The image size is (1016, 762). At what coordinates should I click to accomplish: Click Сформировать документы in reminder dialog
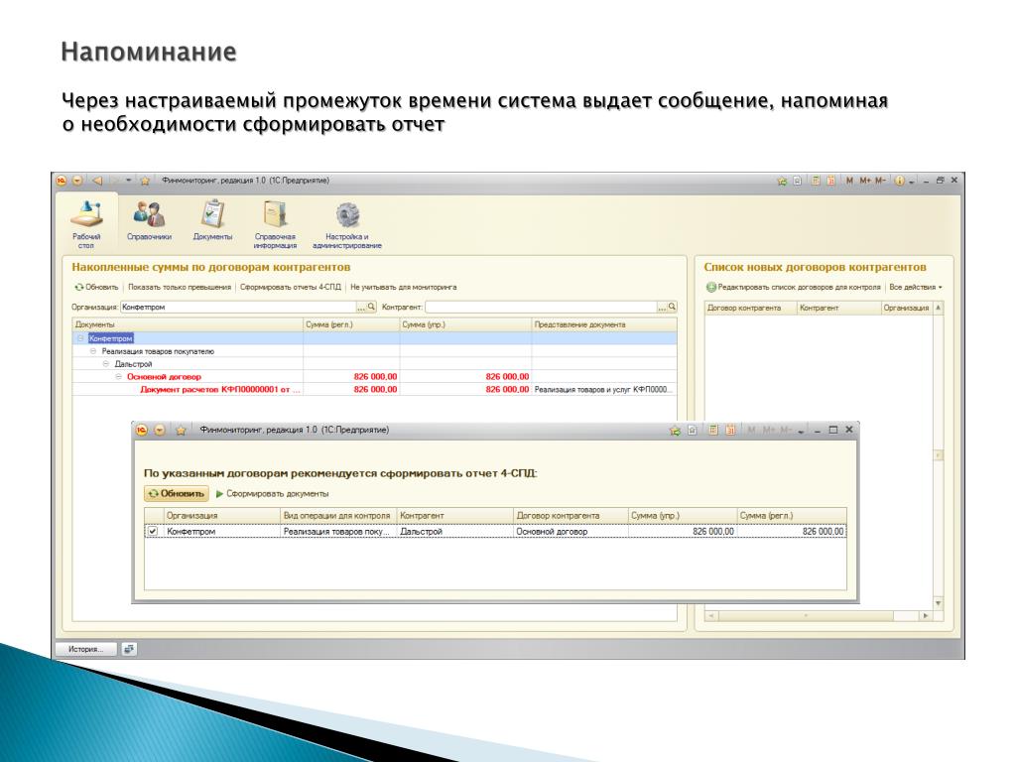point(272,494)
